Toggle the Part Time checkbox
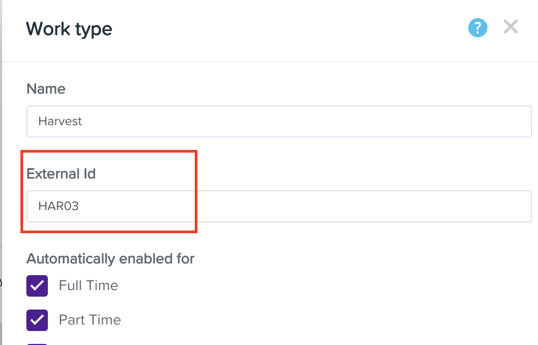Screen dimensions: 538x345 tap(37, 320)
